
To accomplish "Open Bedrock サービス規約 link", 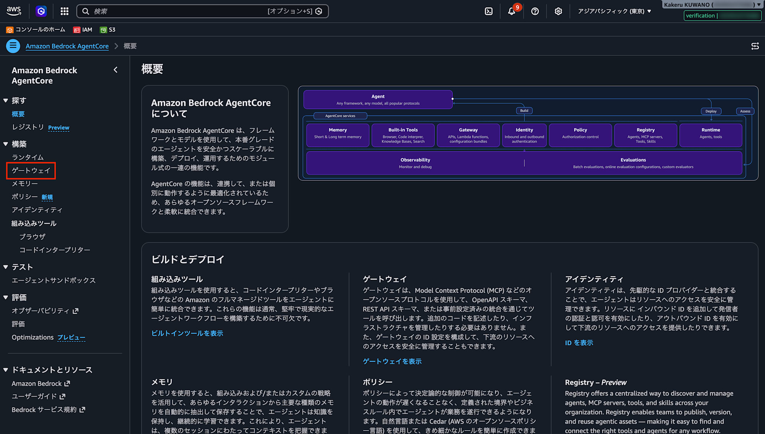I will click(48, 410).
